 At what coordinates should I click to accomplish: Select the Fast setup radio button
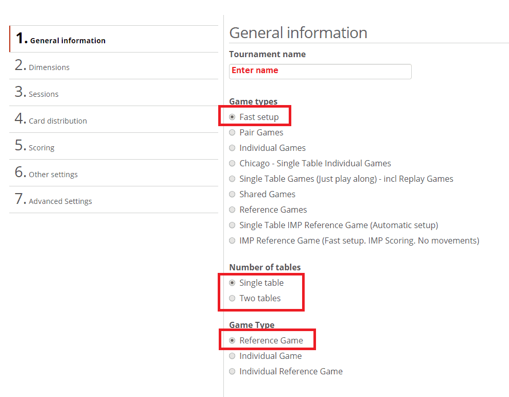233,117
